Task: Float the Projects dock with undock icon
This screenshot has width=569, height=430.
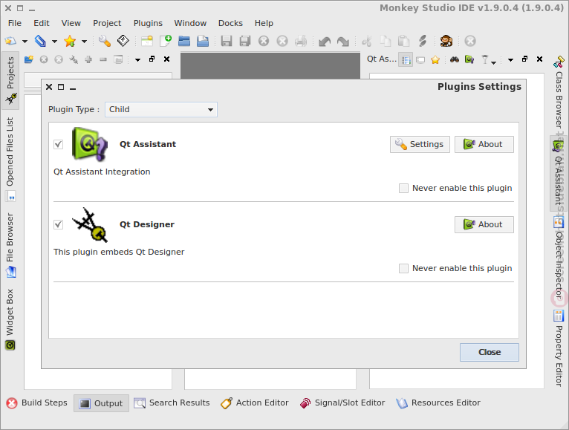Action: [x=152, y=59]
